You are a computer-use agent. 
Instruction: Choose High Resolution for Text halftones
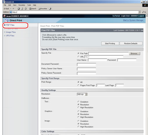(x=79, y=107)
